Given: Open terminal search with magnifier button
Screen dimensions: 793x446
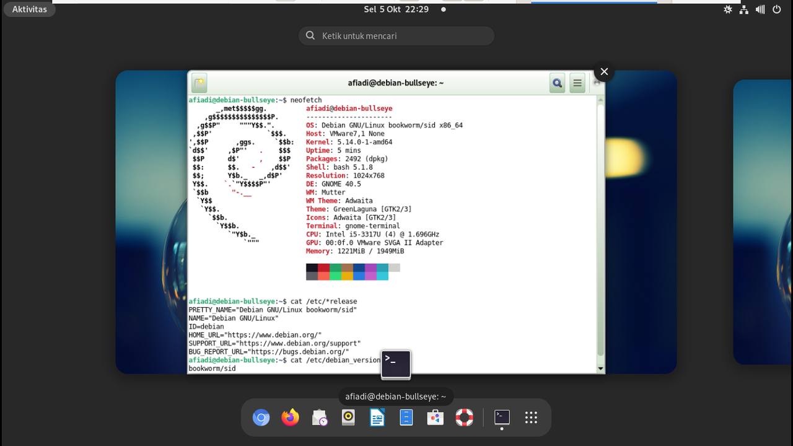Looking at the screenshot, I should (557, 83).
